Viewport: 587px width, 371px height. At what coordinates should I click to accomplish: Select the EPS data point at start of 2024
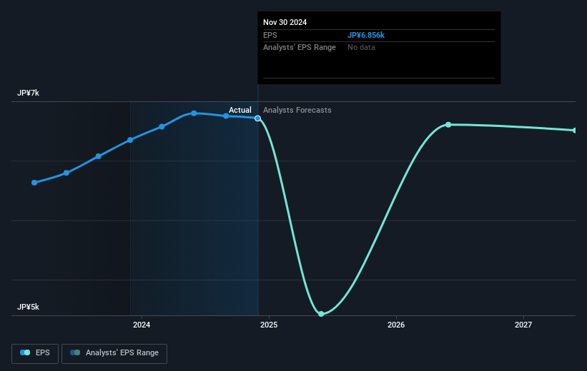point(130,140)
